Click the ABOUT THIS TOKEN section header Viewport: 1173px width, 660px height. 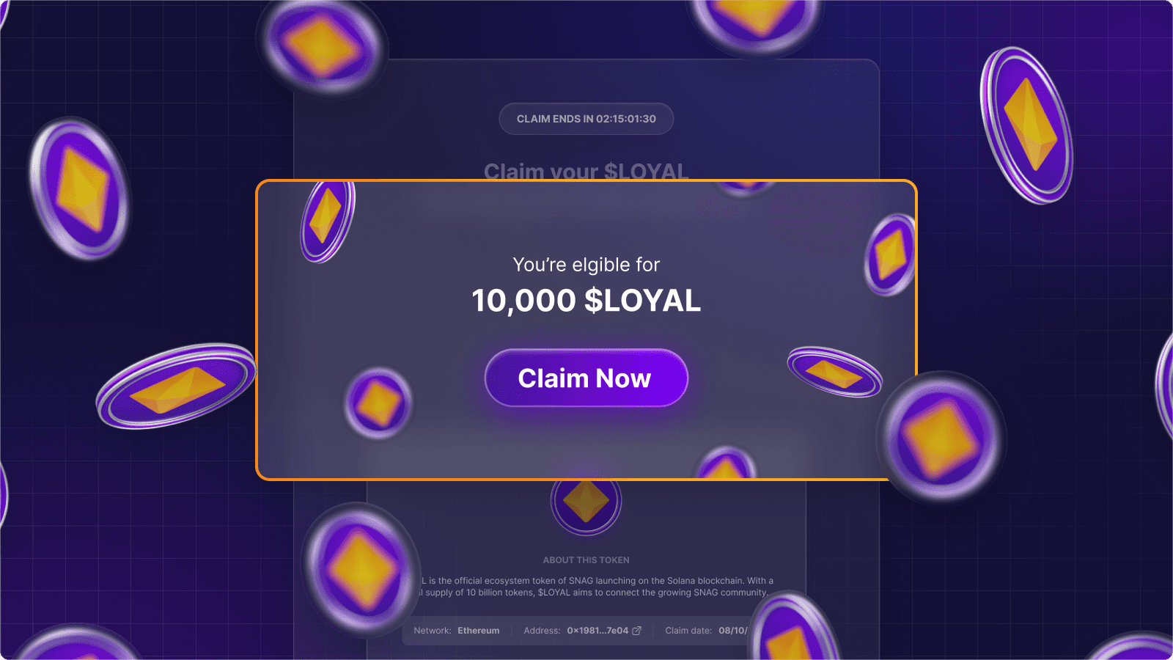click(586, 560)
